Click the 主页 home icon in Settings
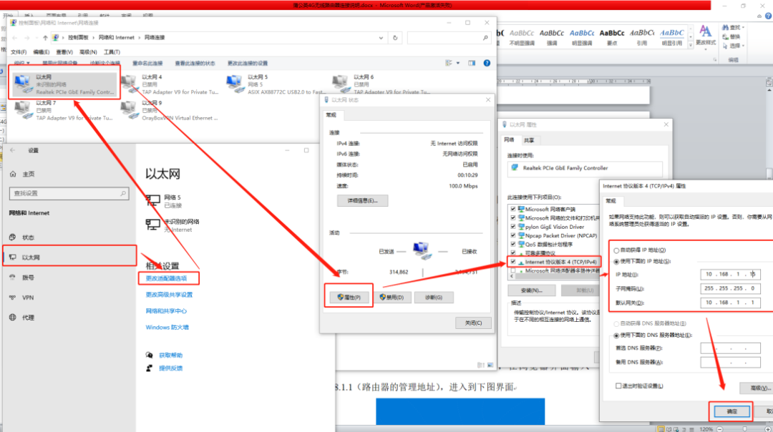This screenshot has height=432, width=773. point(12,175)
